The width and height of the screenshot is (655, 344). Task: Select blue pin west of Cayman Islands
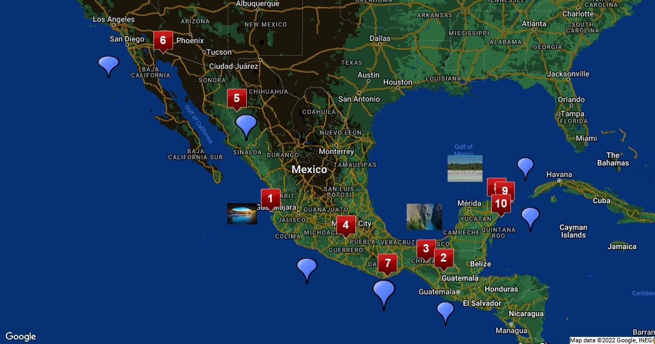pyautogui.click(x=530, y=217)
